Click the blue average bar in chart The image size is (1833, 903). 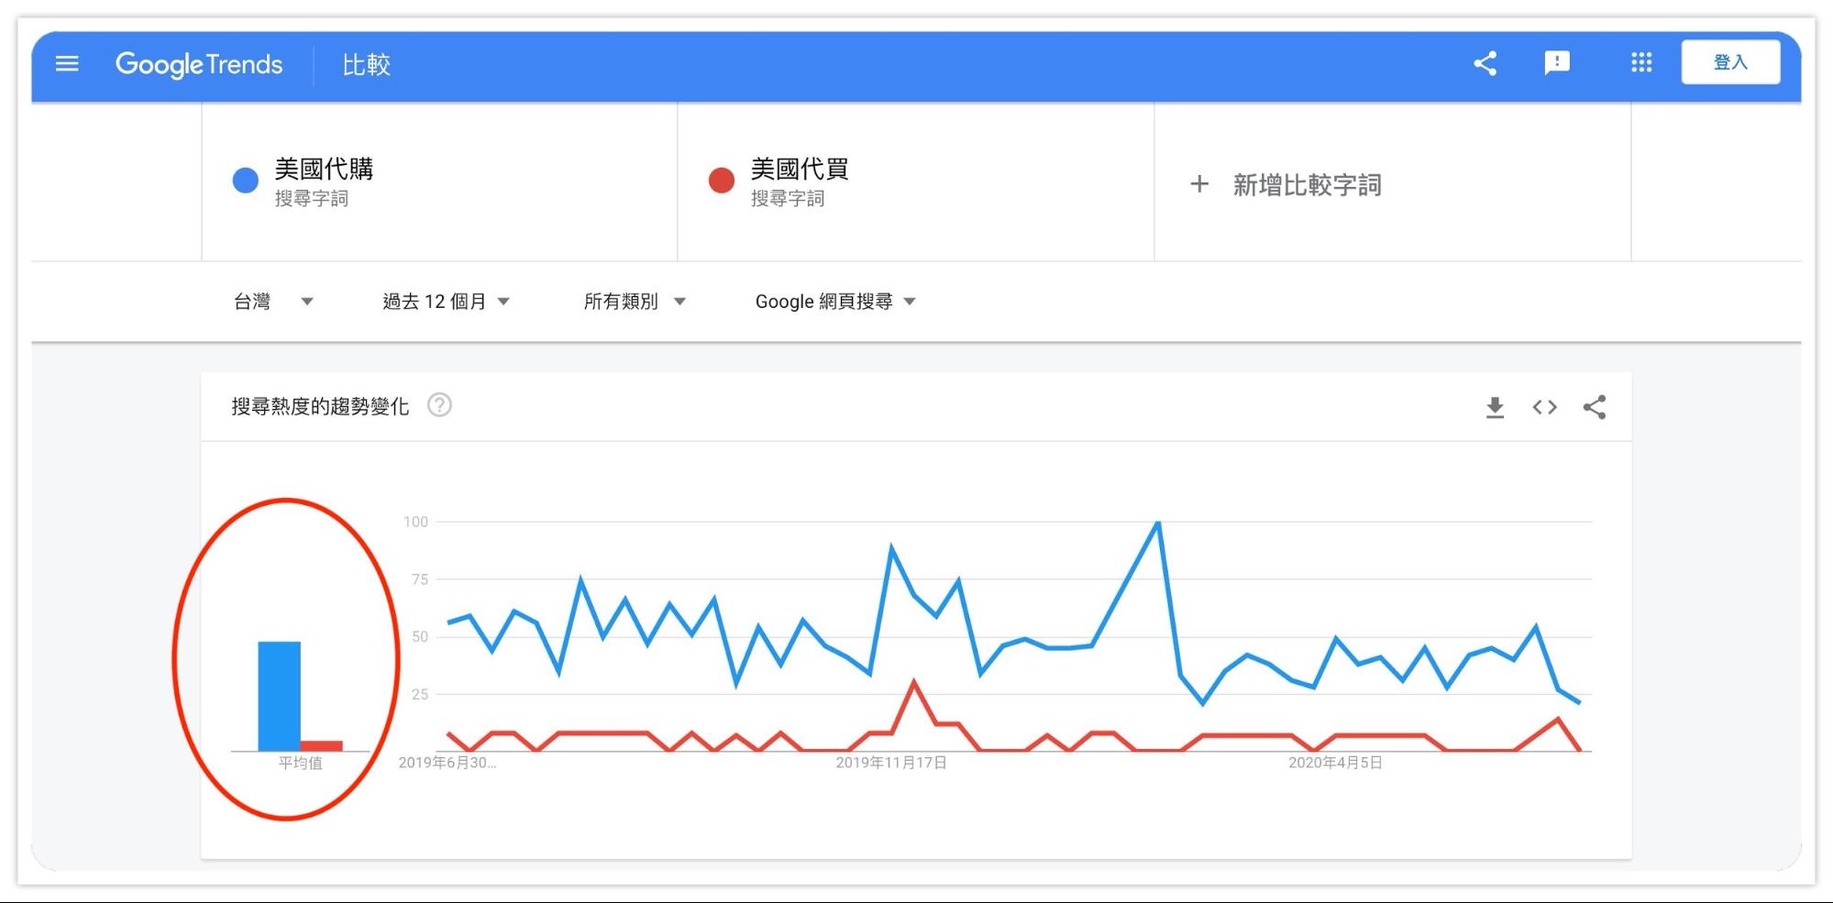point(279,696)
